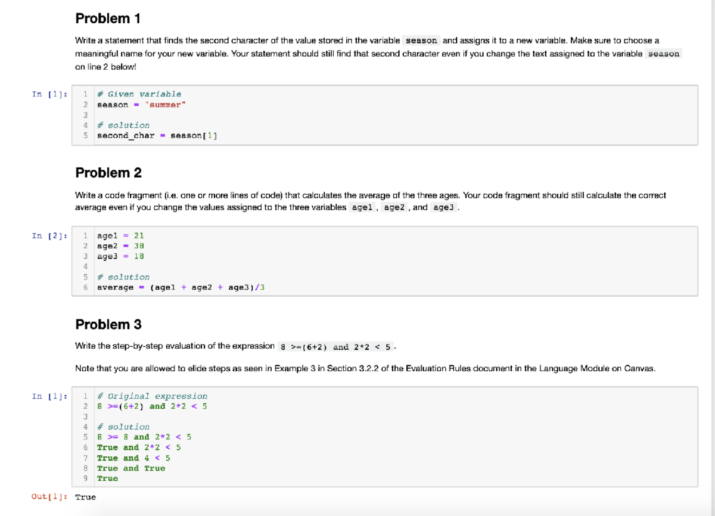This screenshot has height=516, width=715.
Task: Click the Out[1]: output prompt
Action: (51, 497)
